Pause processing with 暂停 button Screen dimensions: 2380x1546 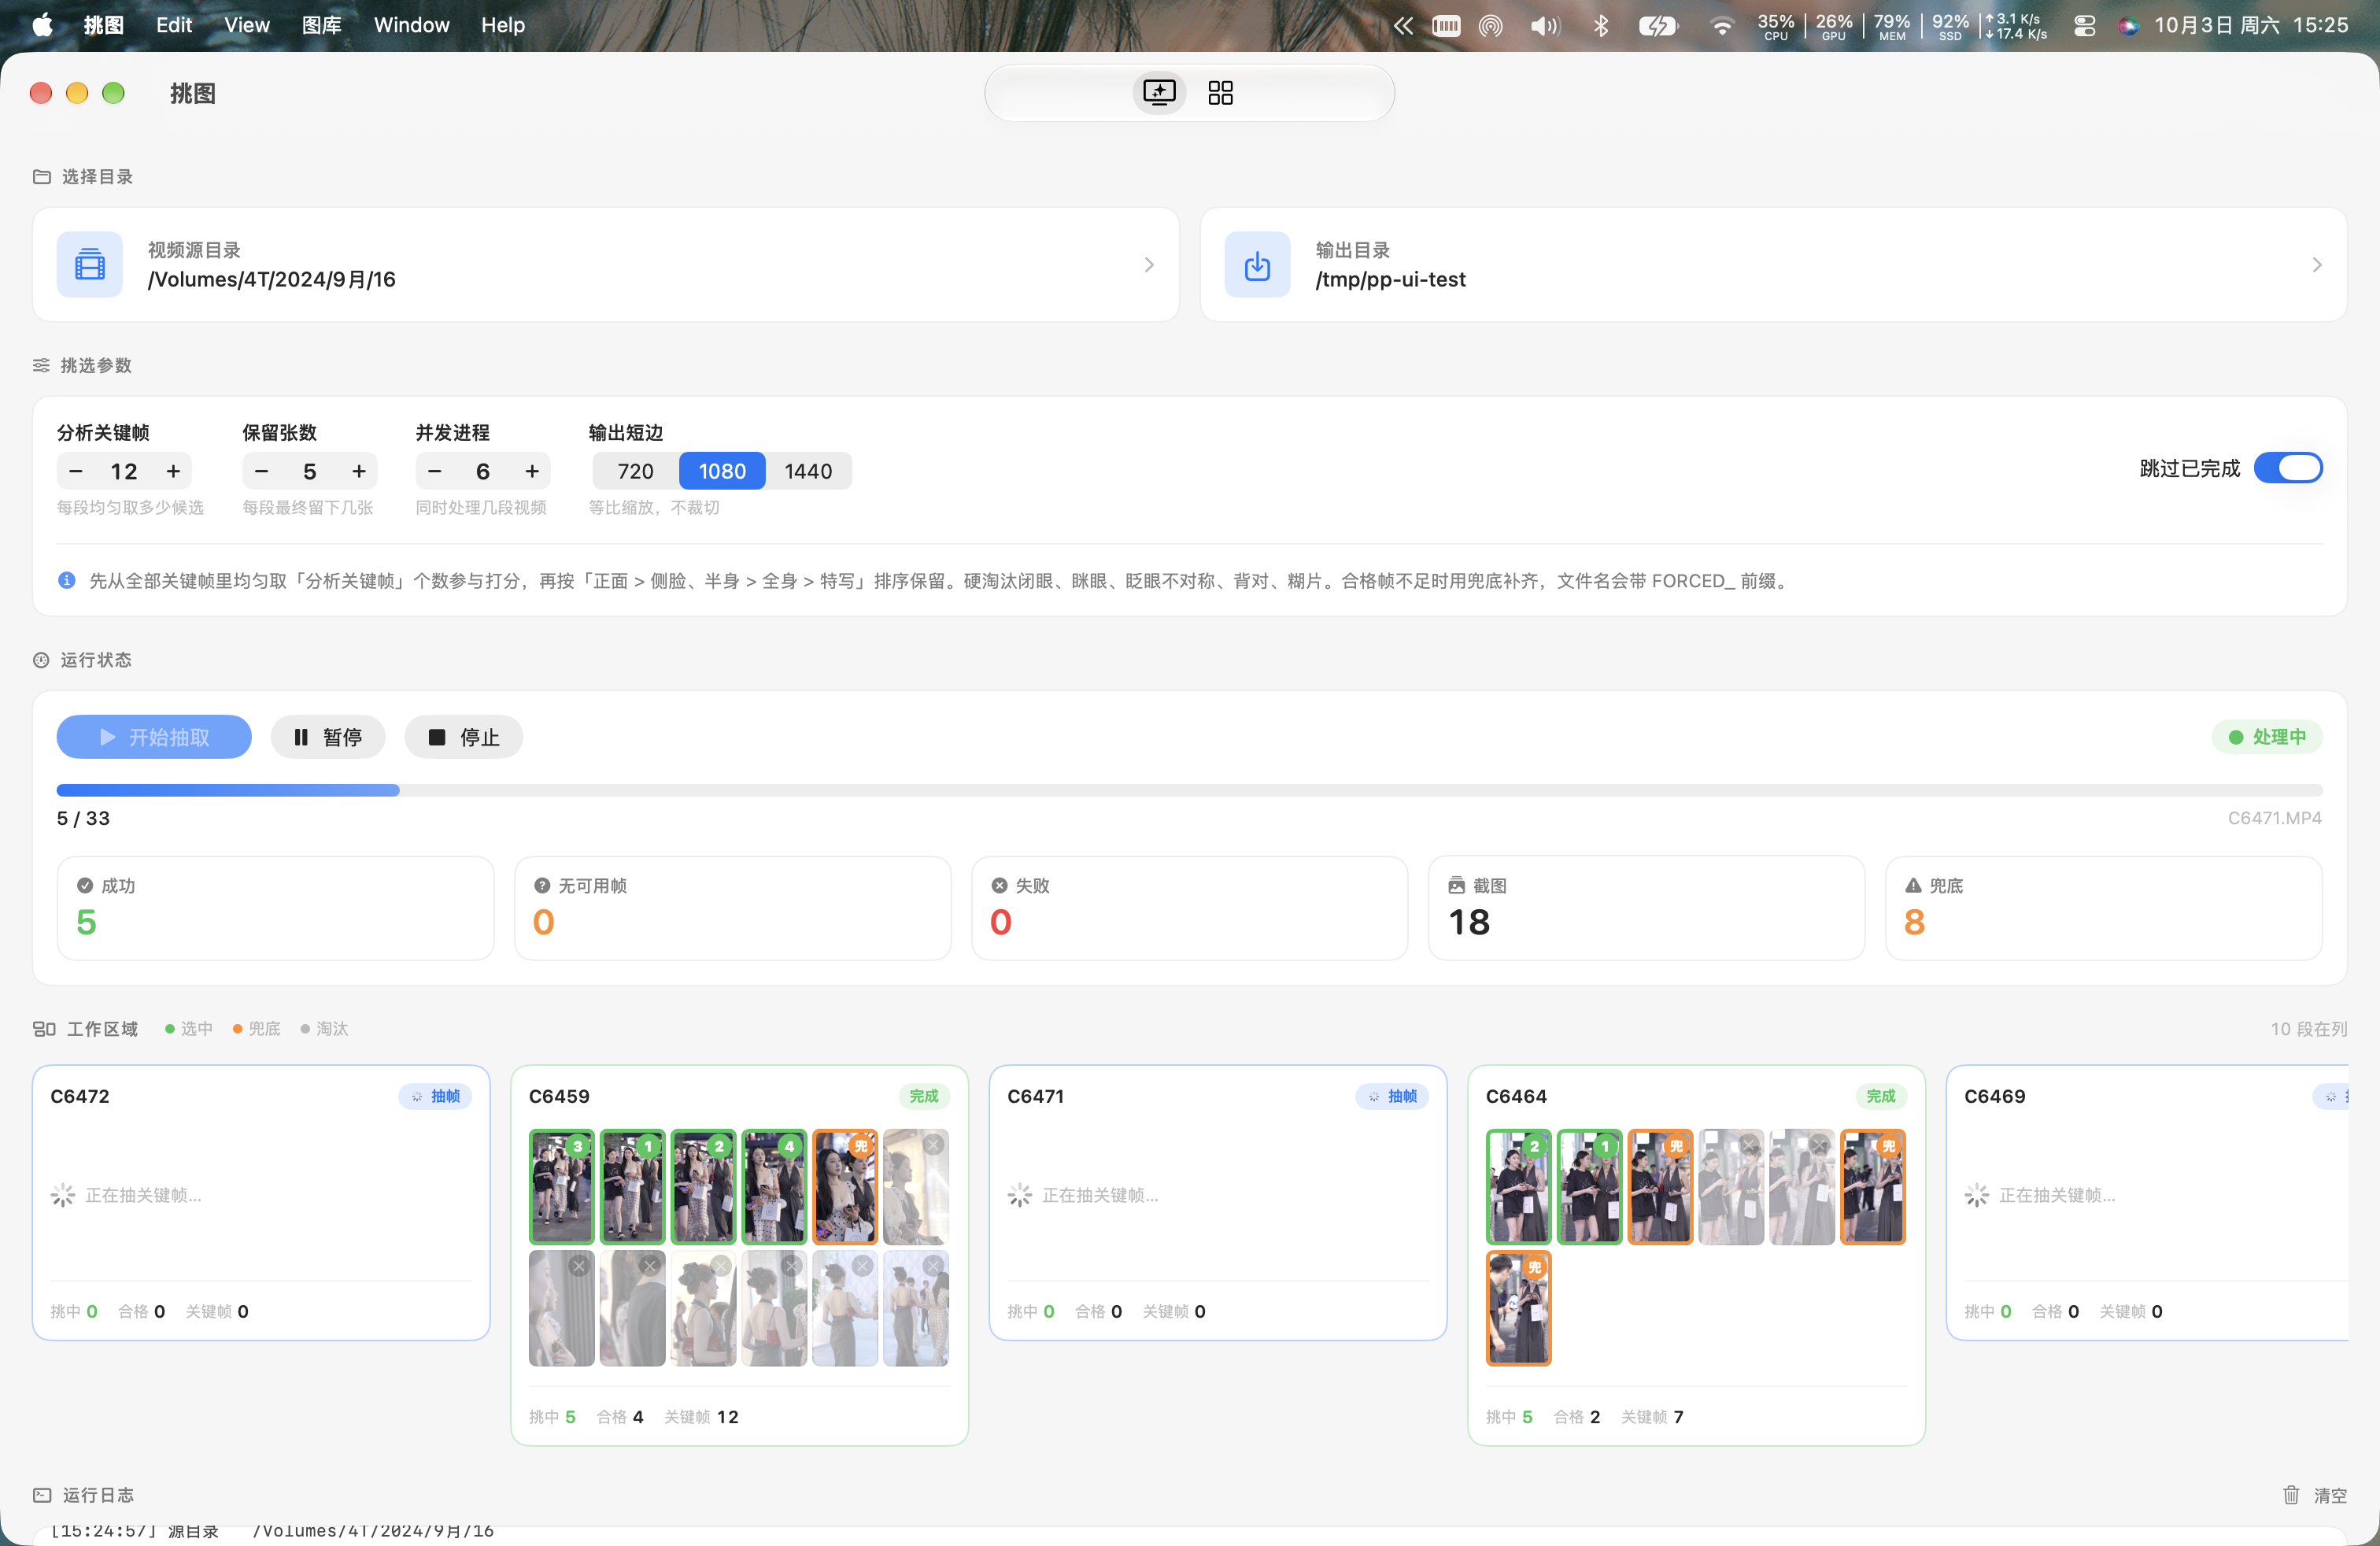pyautogui.click(x=328, y=737)
